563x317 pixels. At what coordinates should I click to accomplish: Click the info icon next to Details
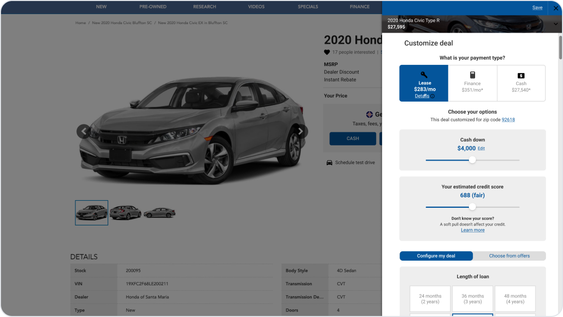pyautogui.click(x=433, y=96)
